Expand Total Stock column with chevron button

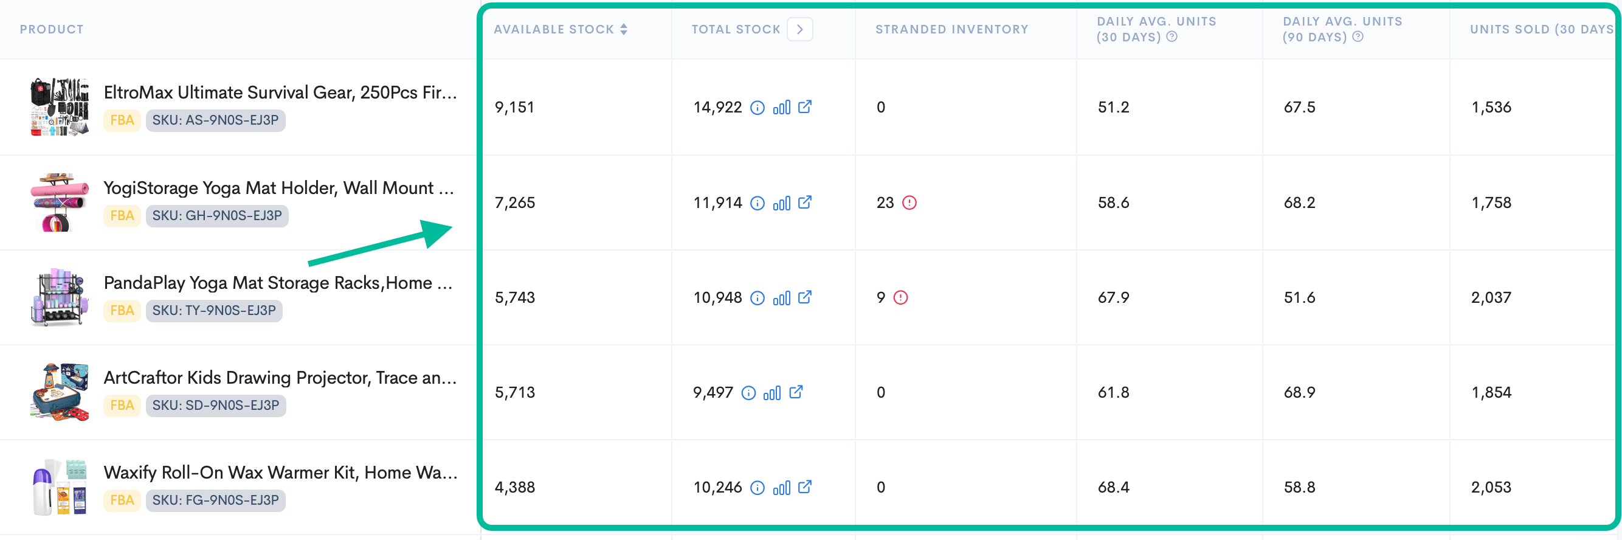799,30
